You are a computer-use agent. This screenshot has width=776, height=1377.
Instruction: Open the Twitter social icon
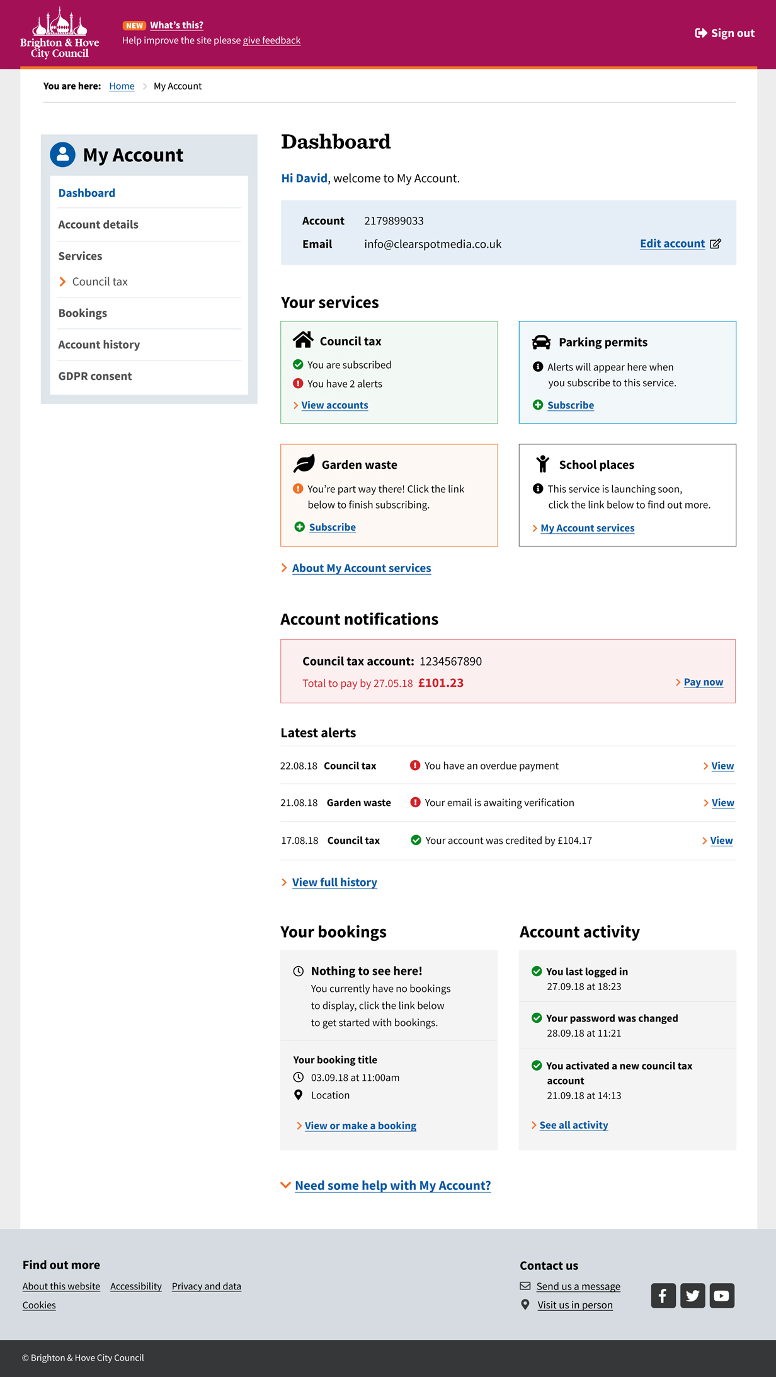(692, 1296)
